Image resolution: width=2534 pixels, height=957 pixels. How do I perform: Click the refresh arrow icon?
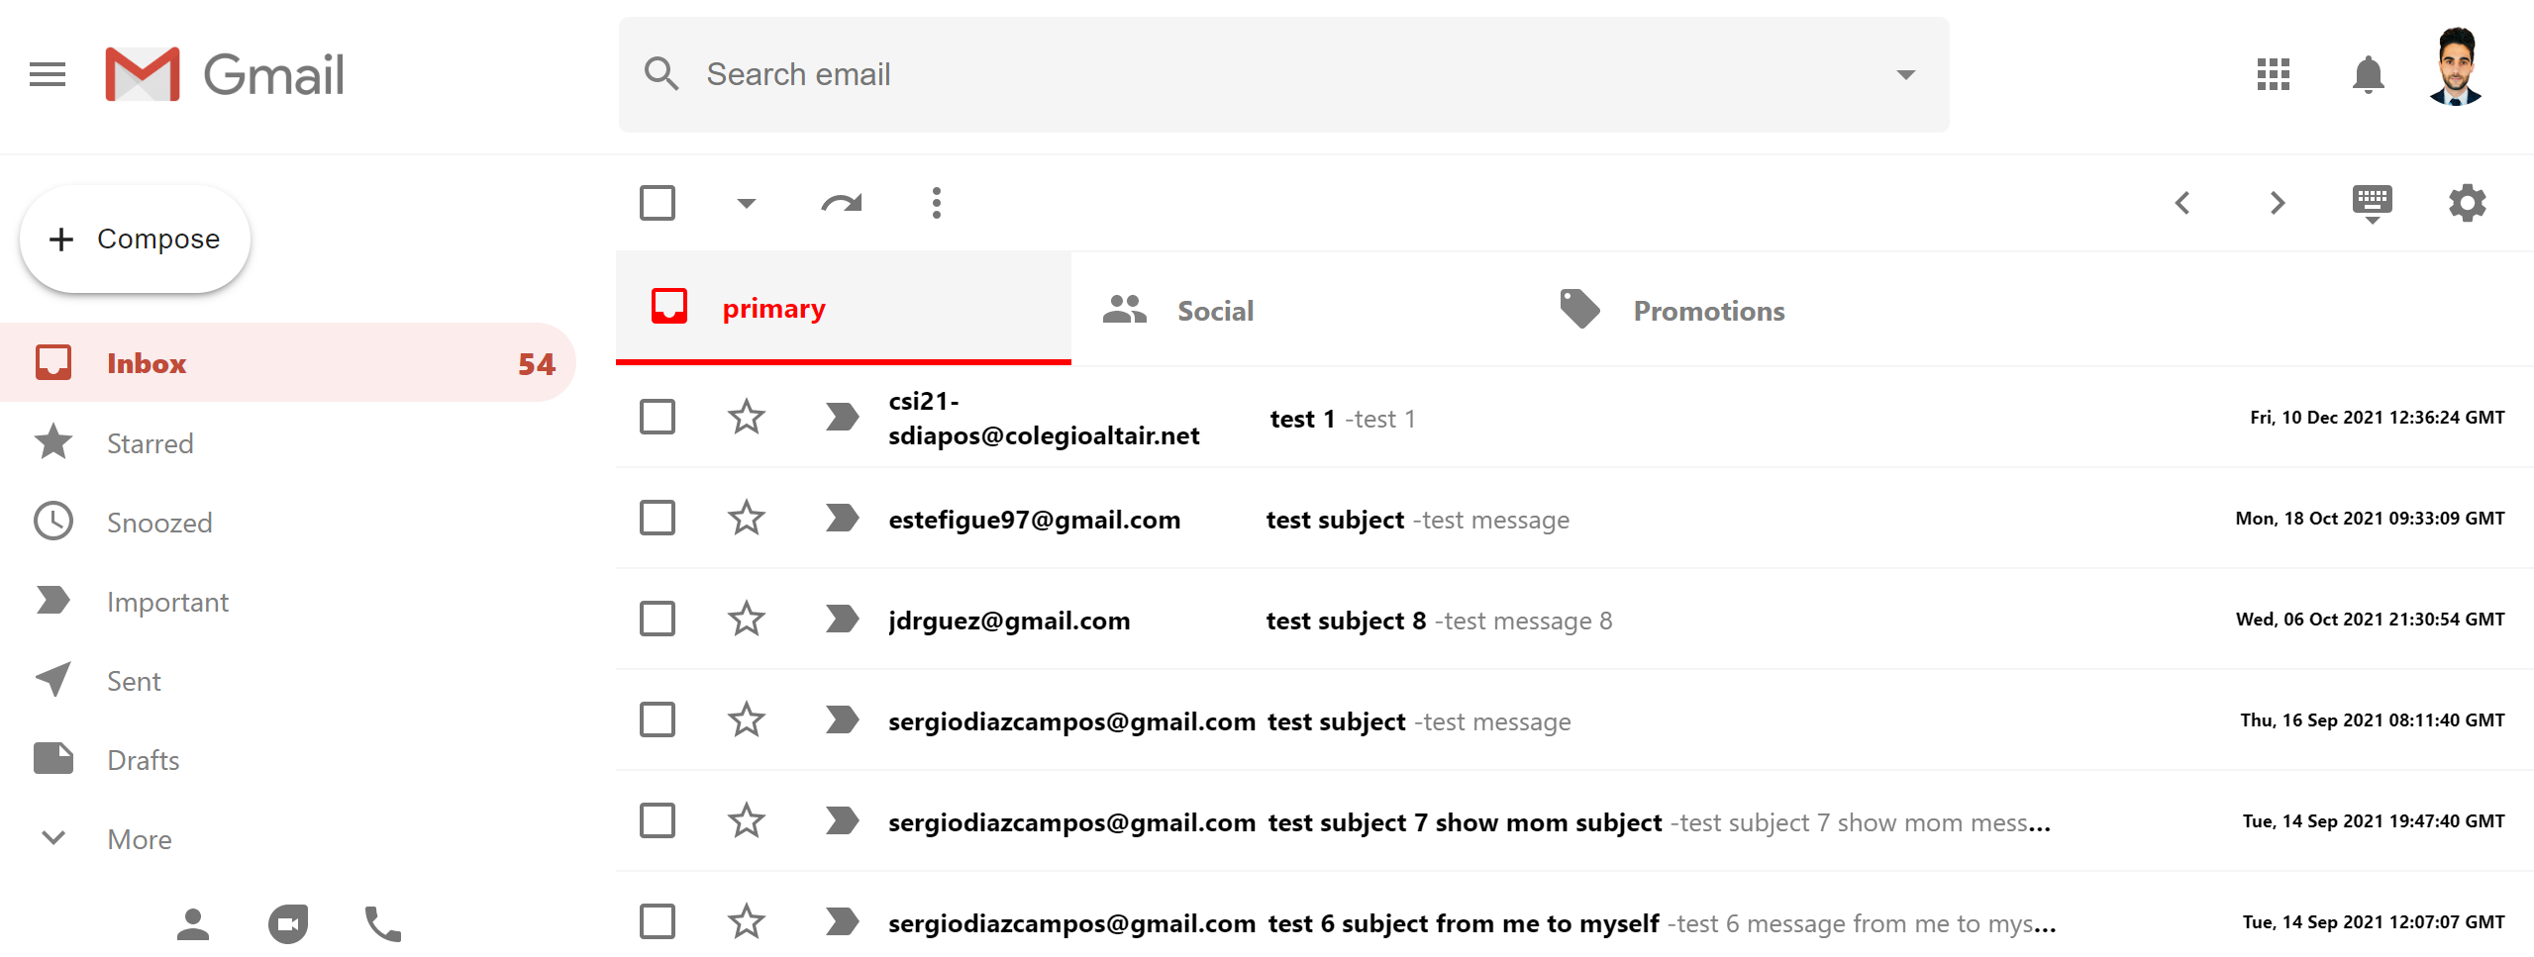coord(841,203)
